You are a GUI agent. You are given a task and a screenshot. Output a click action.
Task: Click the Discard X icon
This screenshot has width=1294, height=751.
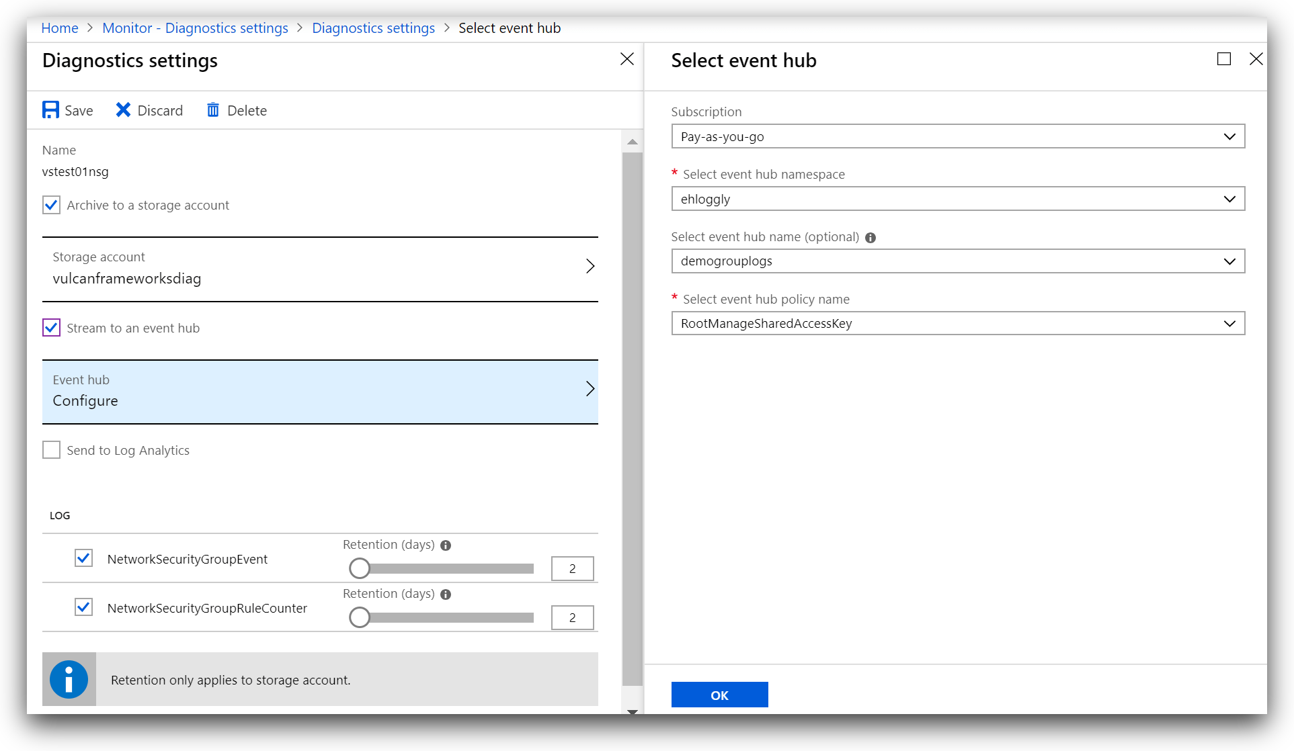[x=123, y=110]
